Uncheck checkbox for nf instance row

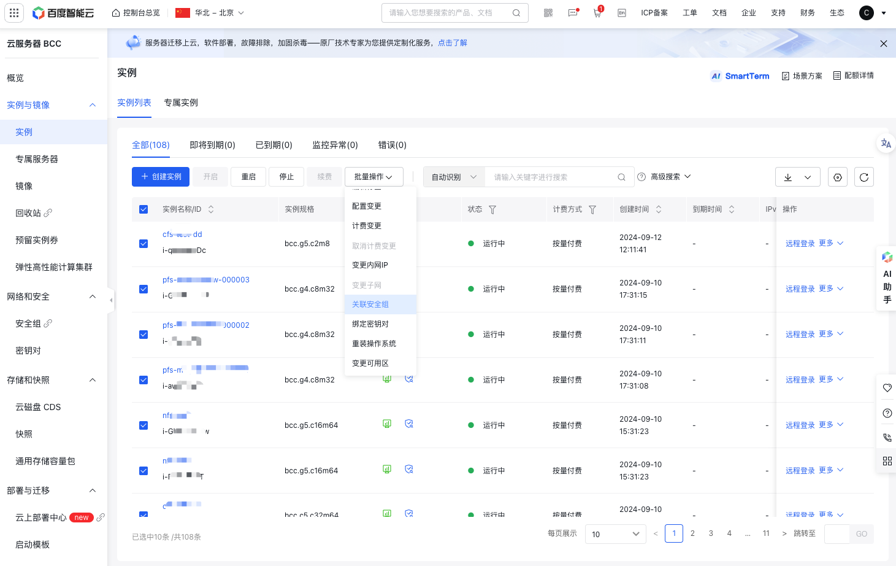(144, 425)
